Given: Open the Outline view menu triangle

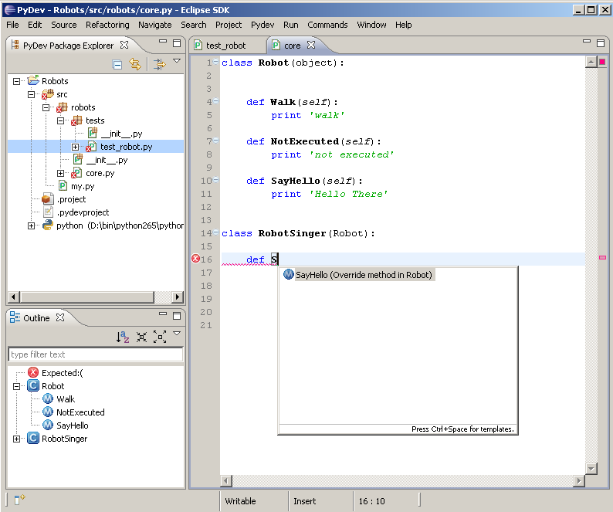Looking at the screenshot, I should coord(177,334).
